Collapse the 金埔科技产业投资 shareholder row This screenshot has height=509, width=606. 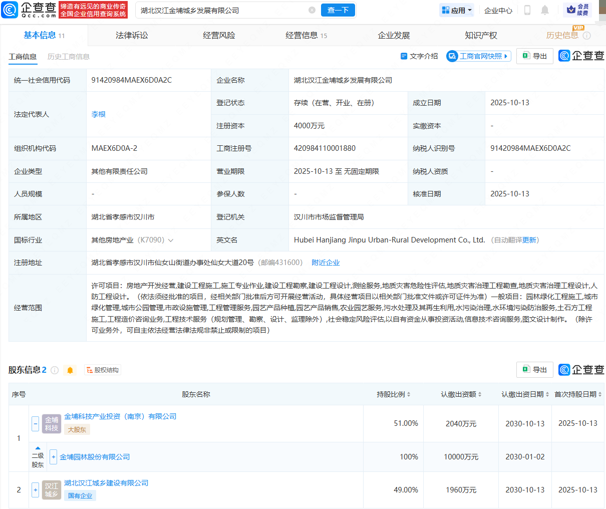click(35, 424)
